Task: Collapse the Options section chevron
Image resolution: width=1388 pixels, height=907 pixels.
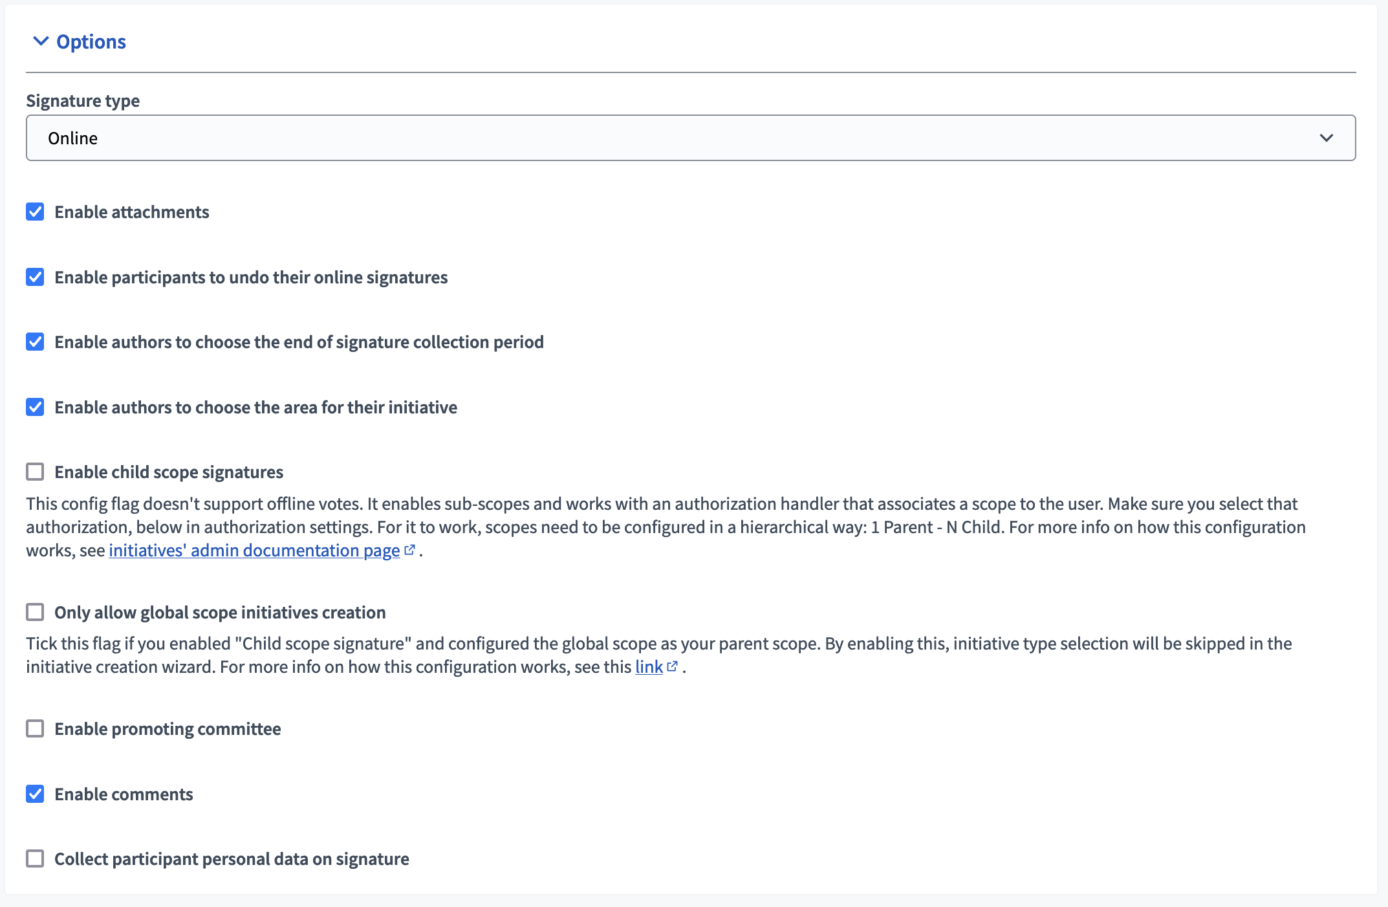Action: click(x=41, y=41)
